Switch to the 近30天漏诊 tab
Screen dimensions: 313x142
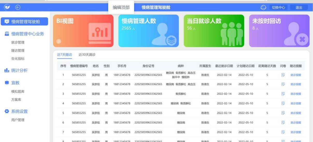[x=87, y=55]
